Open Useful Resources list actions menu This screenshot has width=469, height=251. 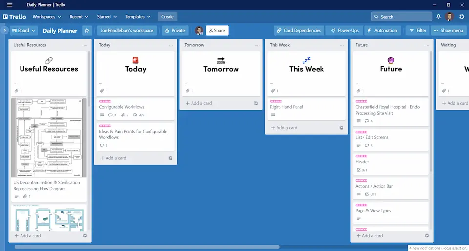point(85,45)
